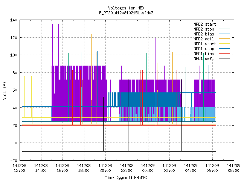Select the NPD1 stop legend label
The image size is (241, 181).
204,49
